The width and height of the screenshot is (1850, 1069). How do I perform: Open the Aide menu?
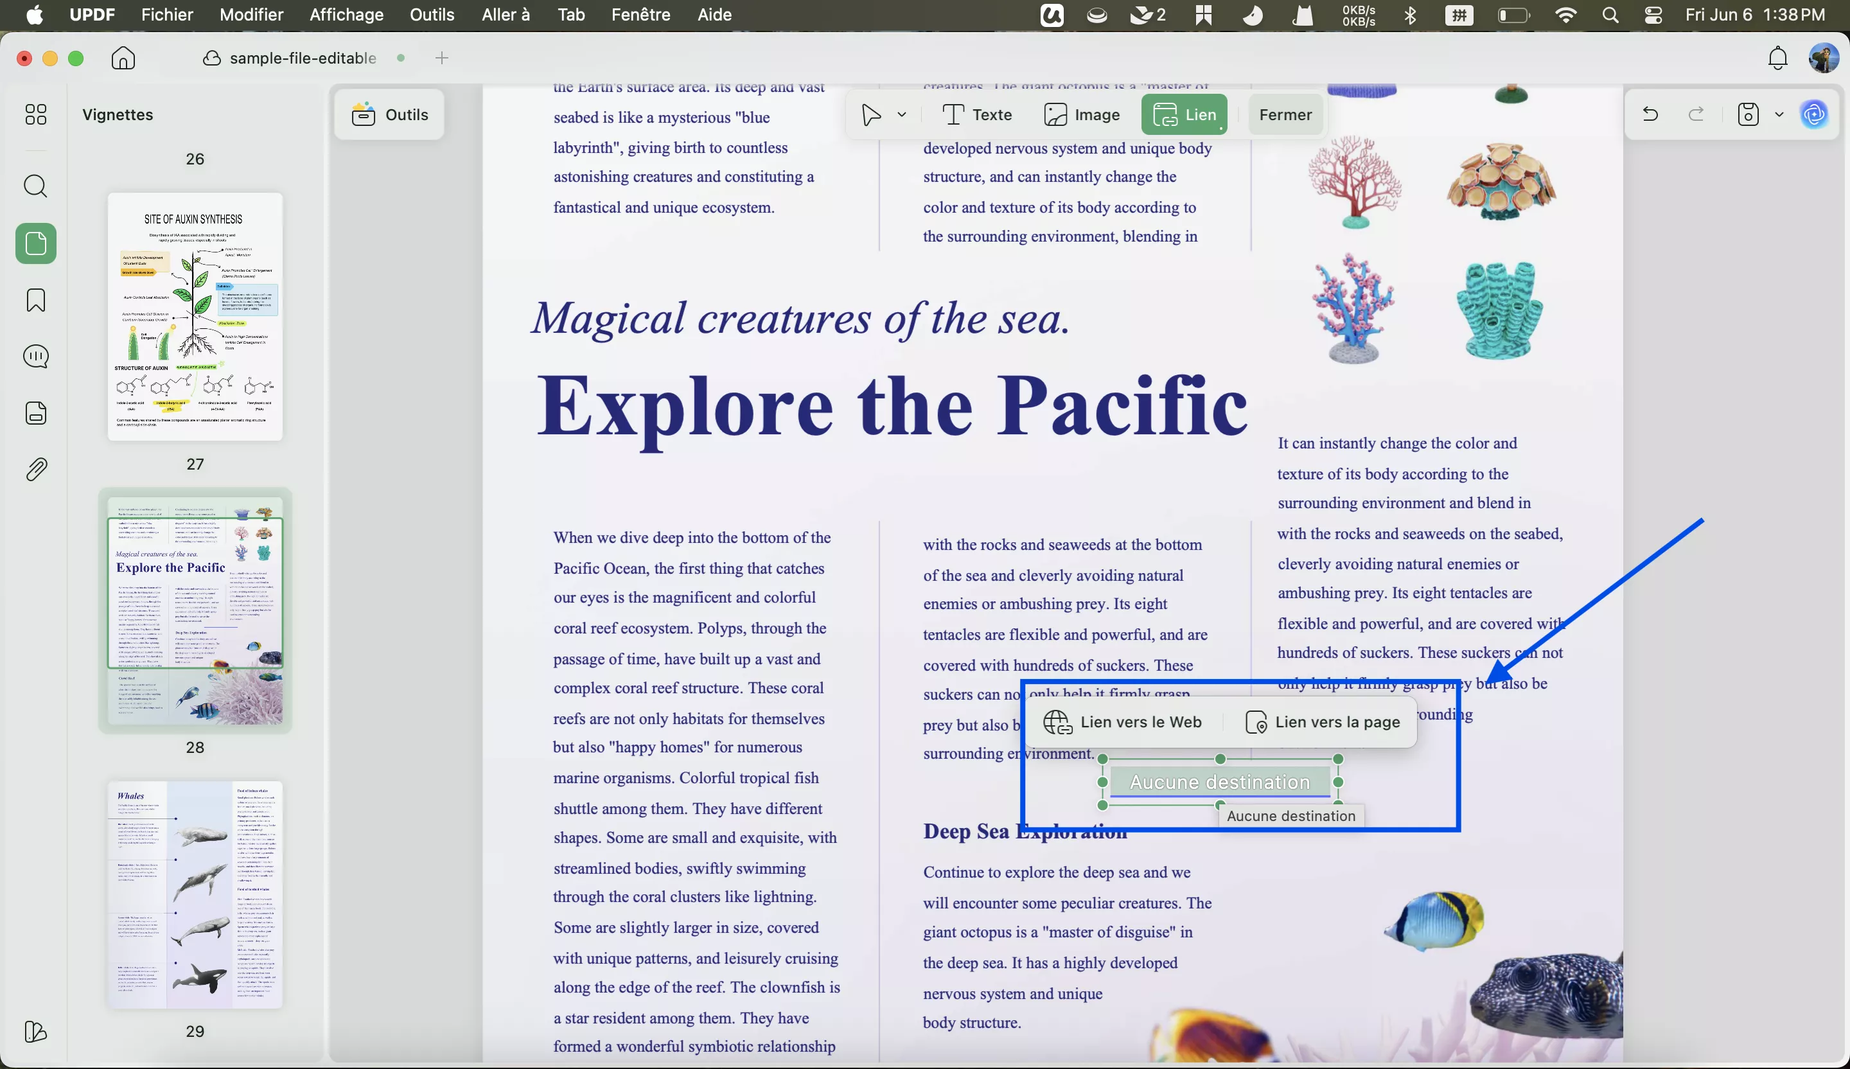[x=714, y=15]
